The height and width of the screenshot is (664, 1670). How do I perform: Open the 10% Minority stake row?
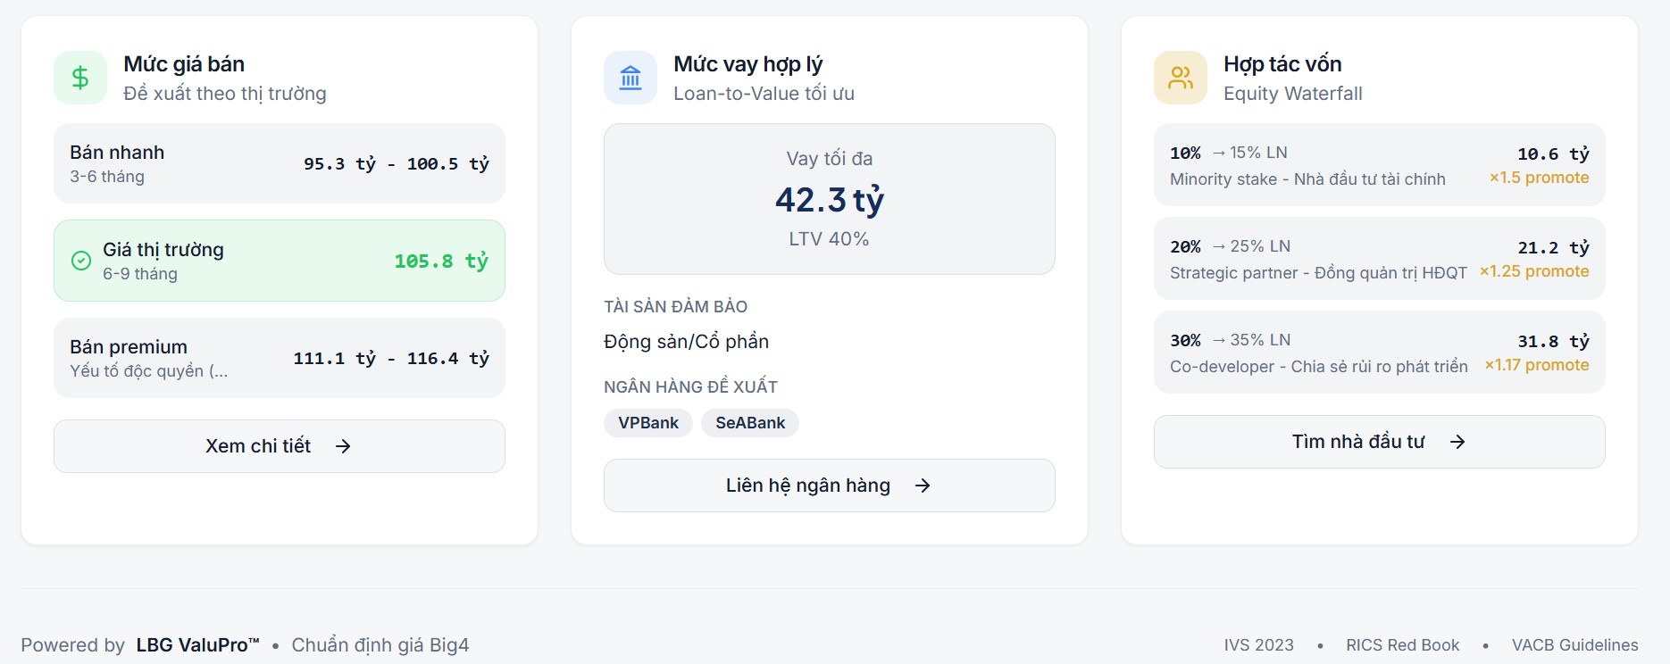click(1379, 165)
